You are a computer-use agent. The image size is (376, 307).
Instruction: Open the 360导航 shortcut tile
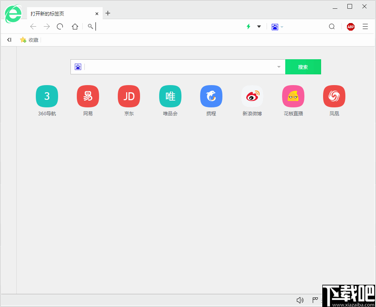click(x=47, y=96)
